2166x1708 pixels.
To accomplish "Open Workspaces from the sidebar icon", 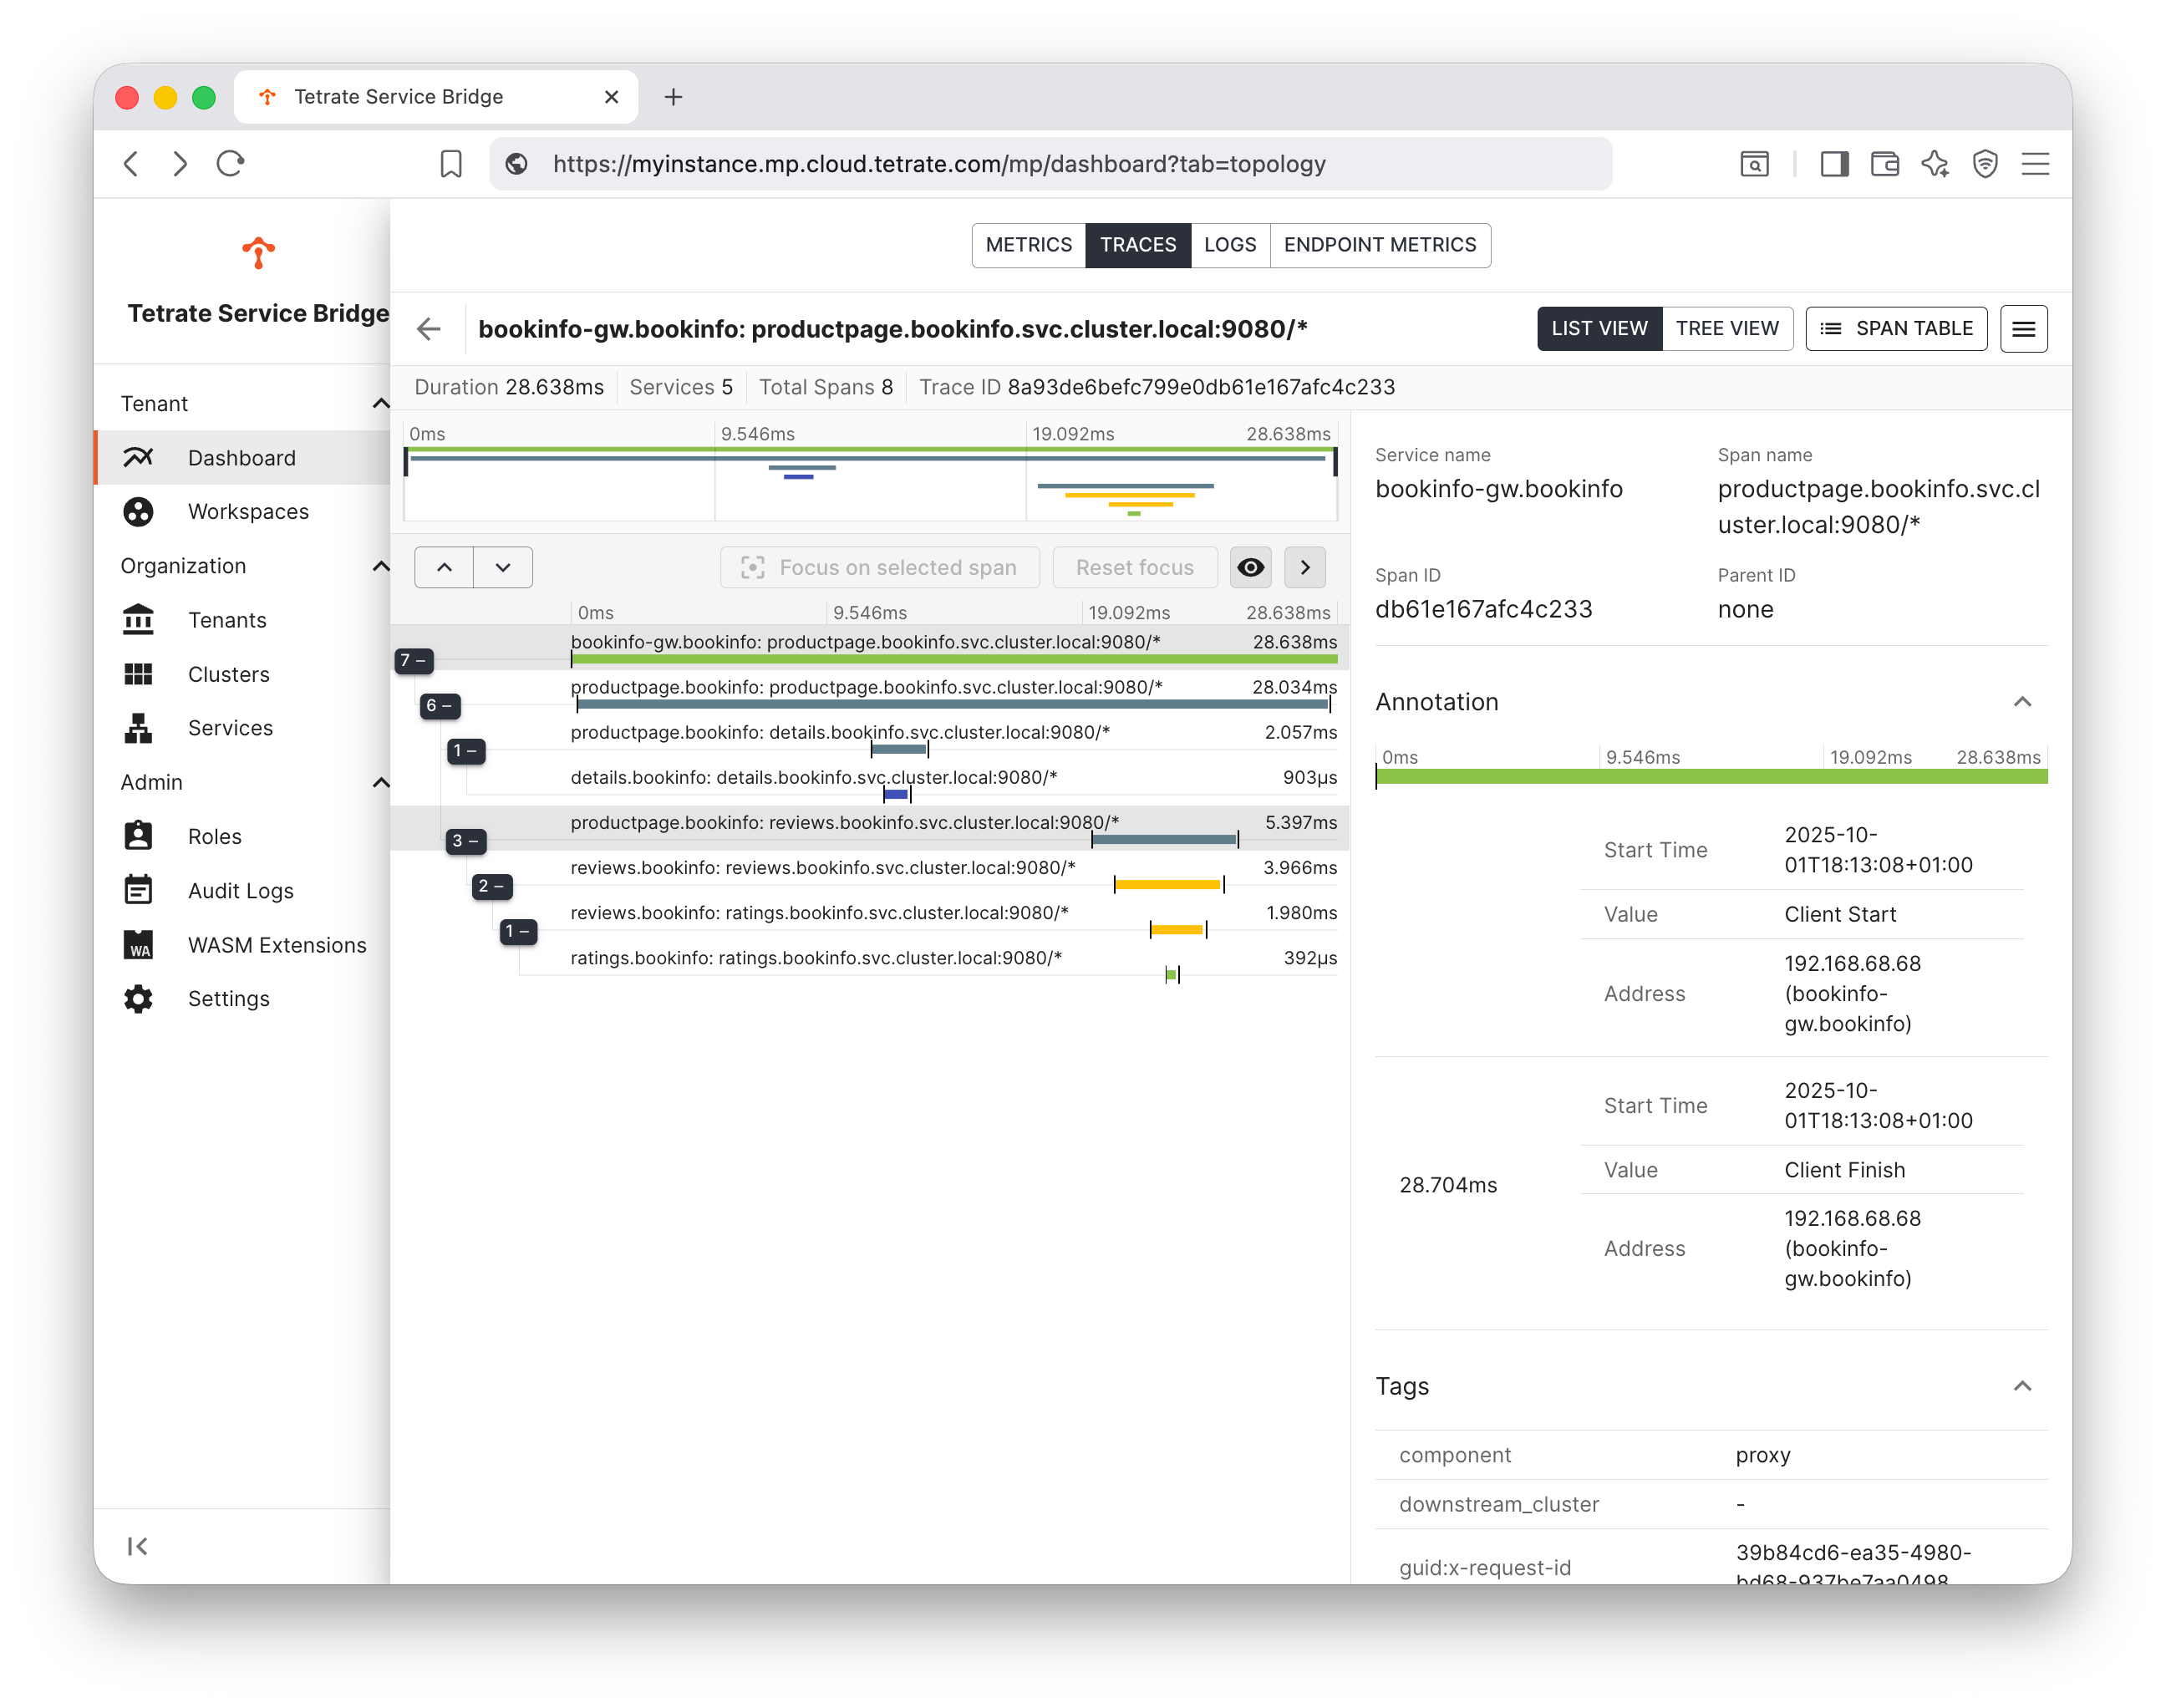I will 138,512.
